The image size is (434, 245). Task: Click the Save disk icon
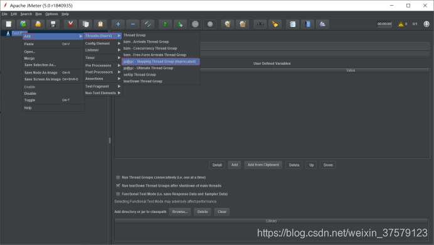click(53, 24)
